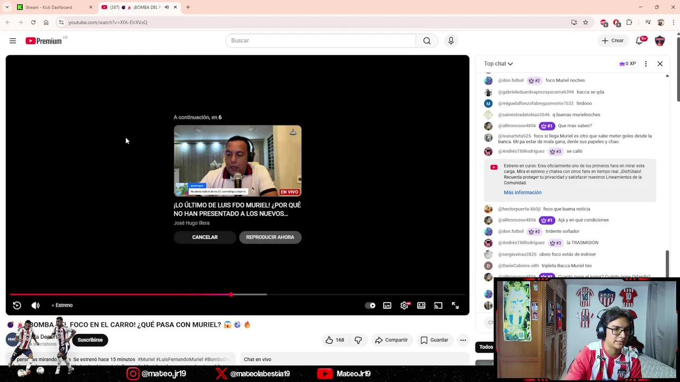Open the José Hugo Illera channel name
This screenshot has height=382, width=680.
pos(191,223)
